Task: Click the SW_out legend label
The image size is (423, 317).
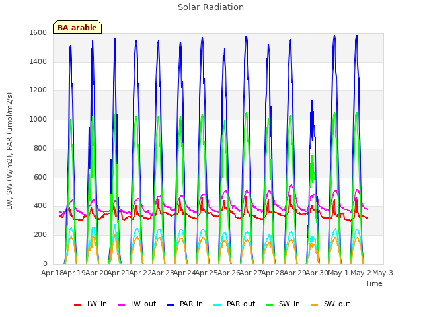Action: pyautogui.click(x=336, y=304)
